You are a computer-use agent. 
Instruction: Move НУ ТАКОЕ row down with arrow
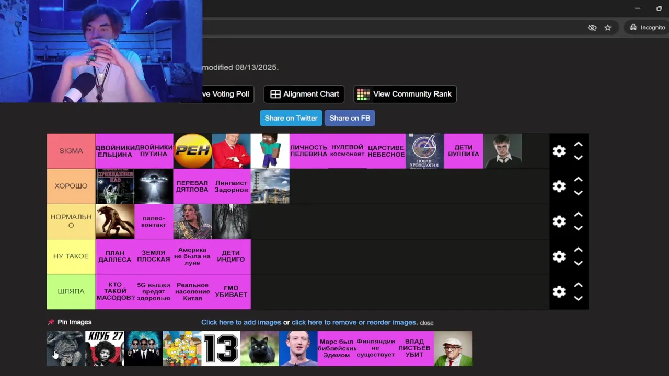[x=578, y=263]
